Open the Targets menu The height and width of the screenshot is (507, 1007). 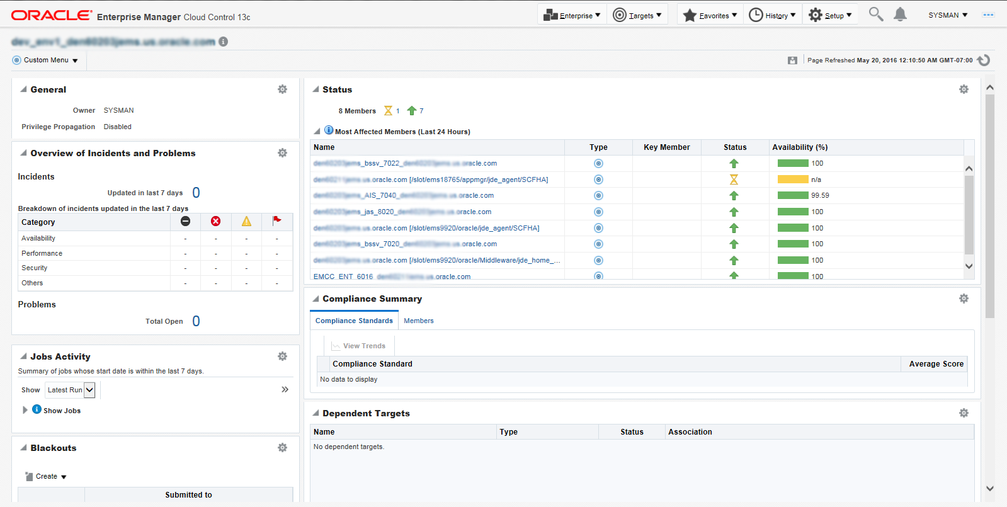637,15
